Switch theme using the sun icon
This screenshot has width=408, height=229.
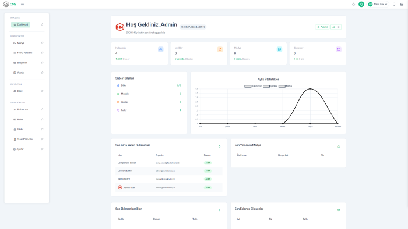(x=353, y=4)
